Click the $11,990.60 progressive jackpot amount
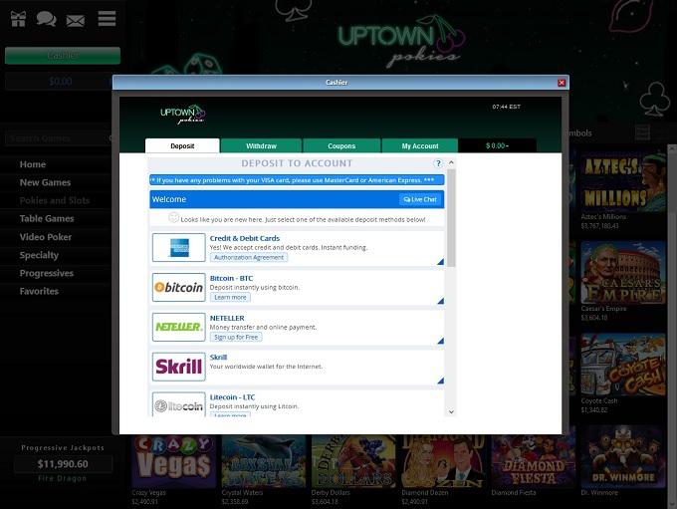 tap(63, 464)
